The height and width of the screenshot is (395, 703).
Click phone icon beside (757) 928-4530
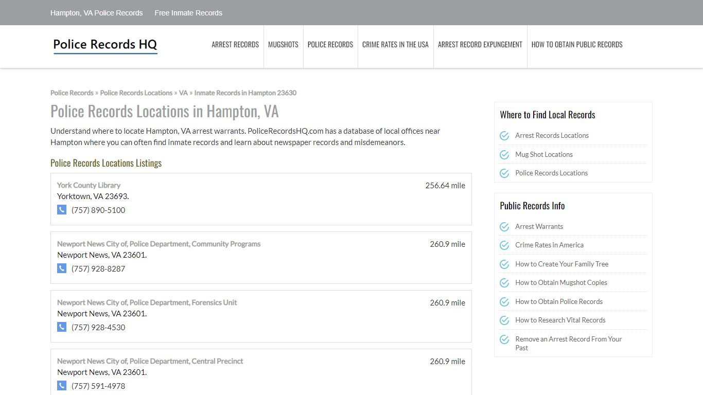coord(62,327)
